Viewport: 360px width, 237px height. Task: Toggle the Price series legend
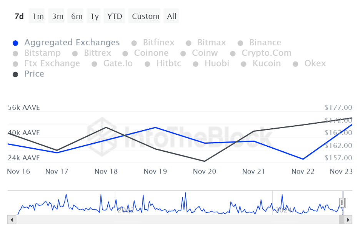(34, 74)
